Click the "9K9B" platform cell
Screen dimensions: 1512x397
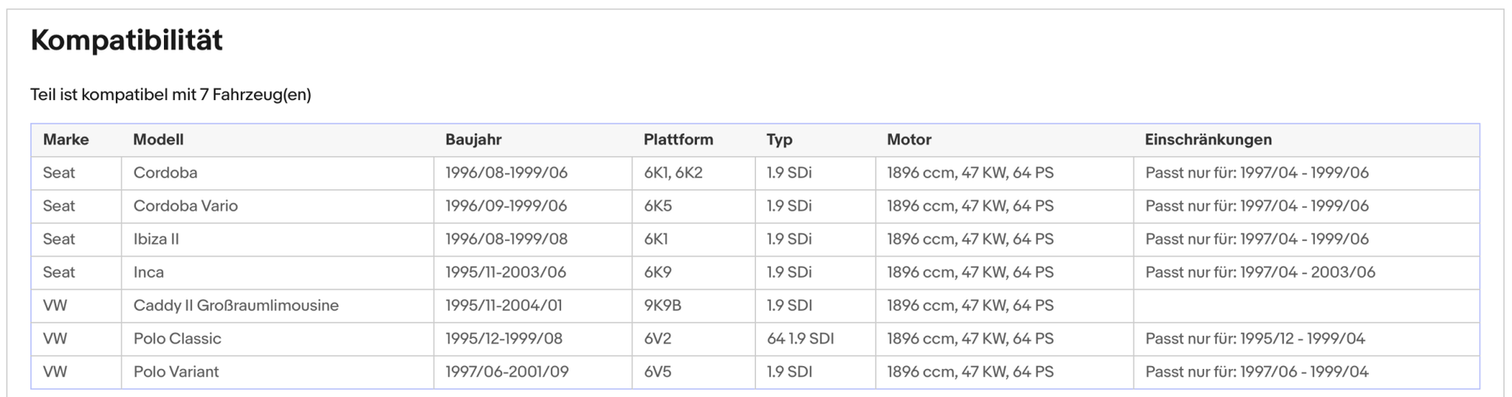coord(663,306)
